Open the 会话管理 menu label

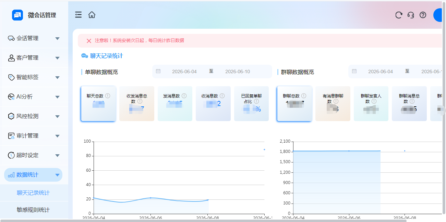point(27,38)
